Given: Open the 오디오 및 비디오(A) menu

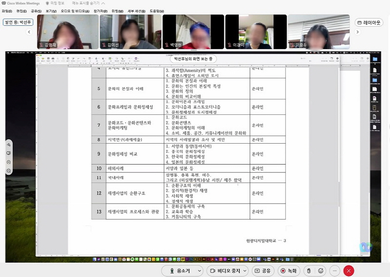Looking at the screenshot, I should [75, 11].
